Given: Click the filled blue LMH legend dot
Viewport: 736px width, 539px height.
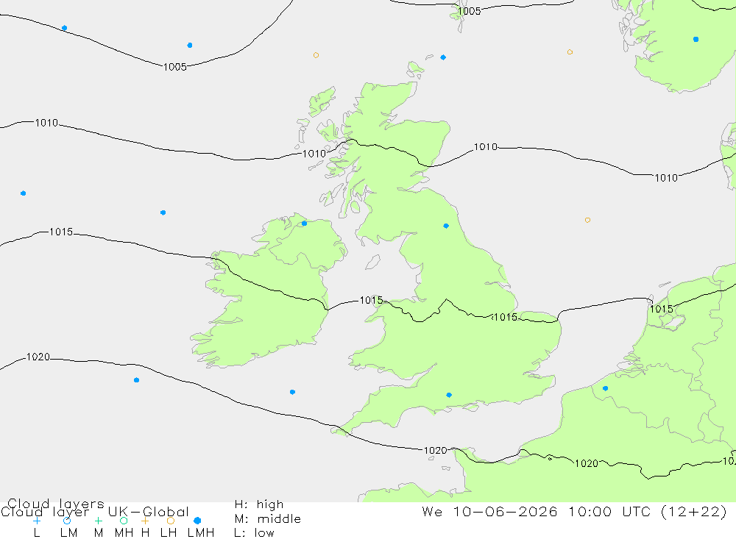Looking at the screenshot, I should (x=197, y=521).
